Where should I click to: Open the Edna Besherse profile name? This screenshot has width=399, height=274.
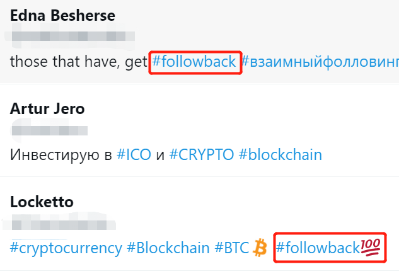pyautogui.click(x=62, y=15)
